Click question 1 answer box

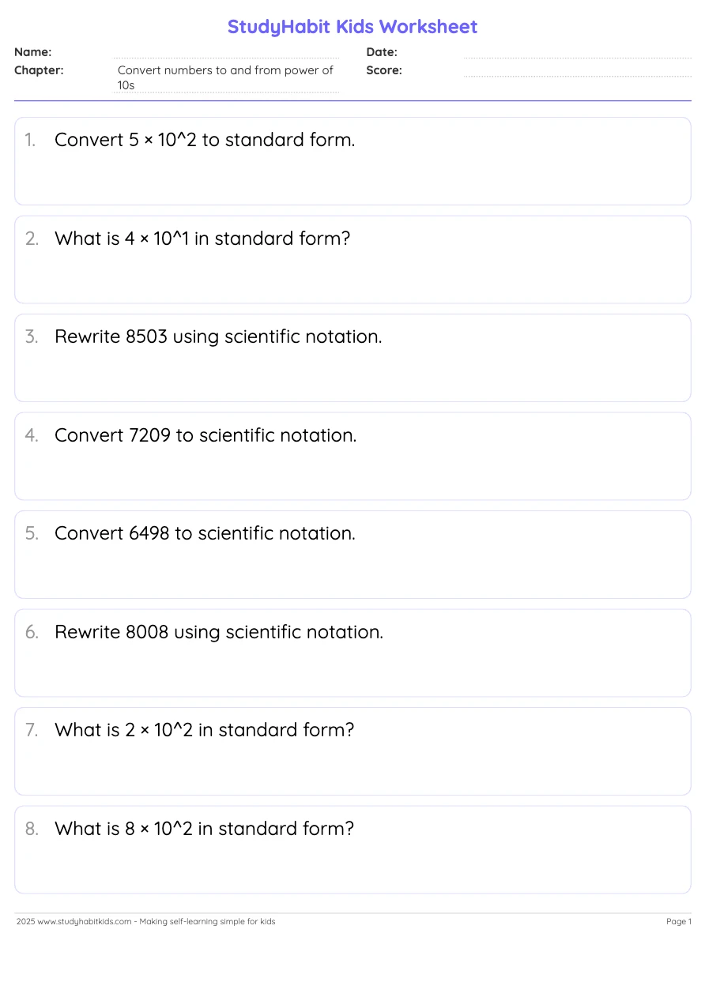pos(352,161)
